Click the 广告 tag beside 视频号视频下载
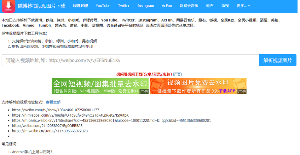300x155 pixels. 177,74
